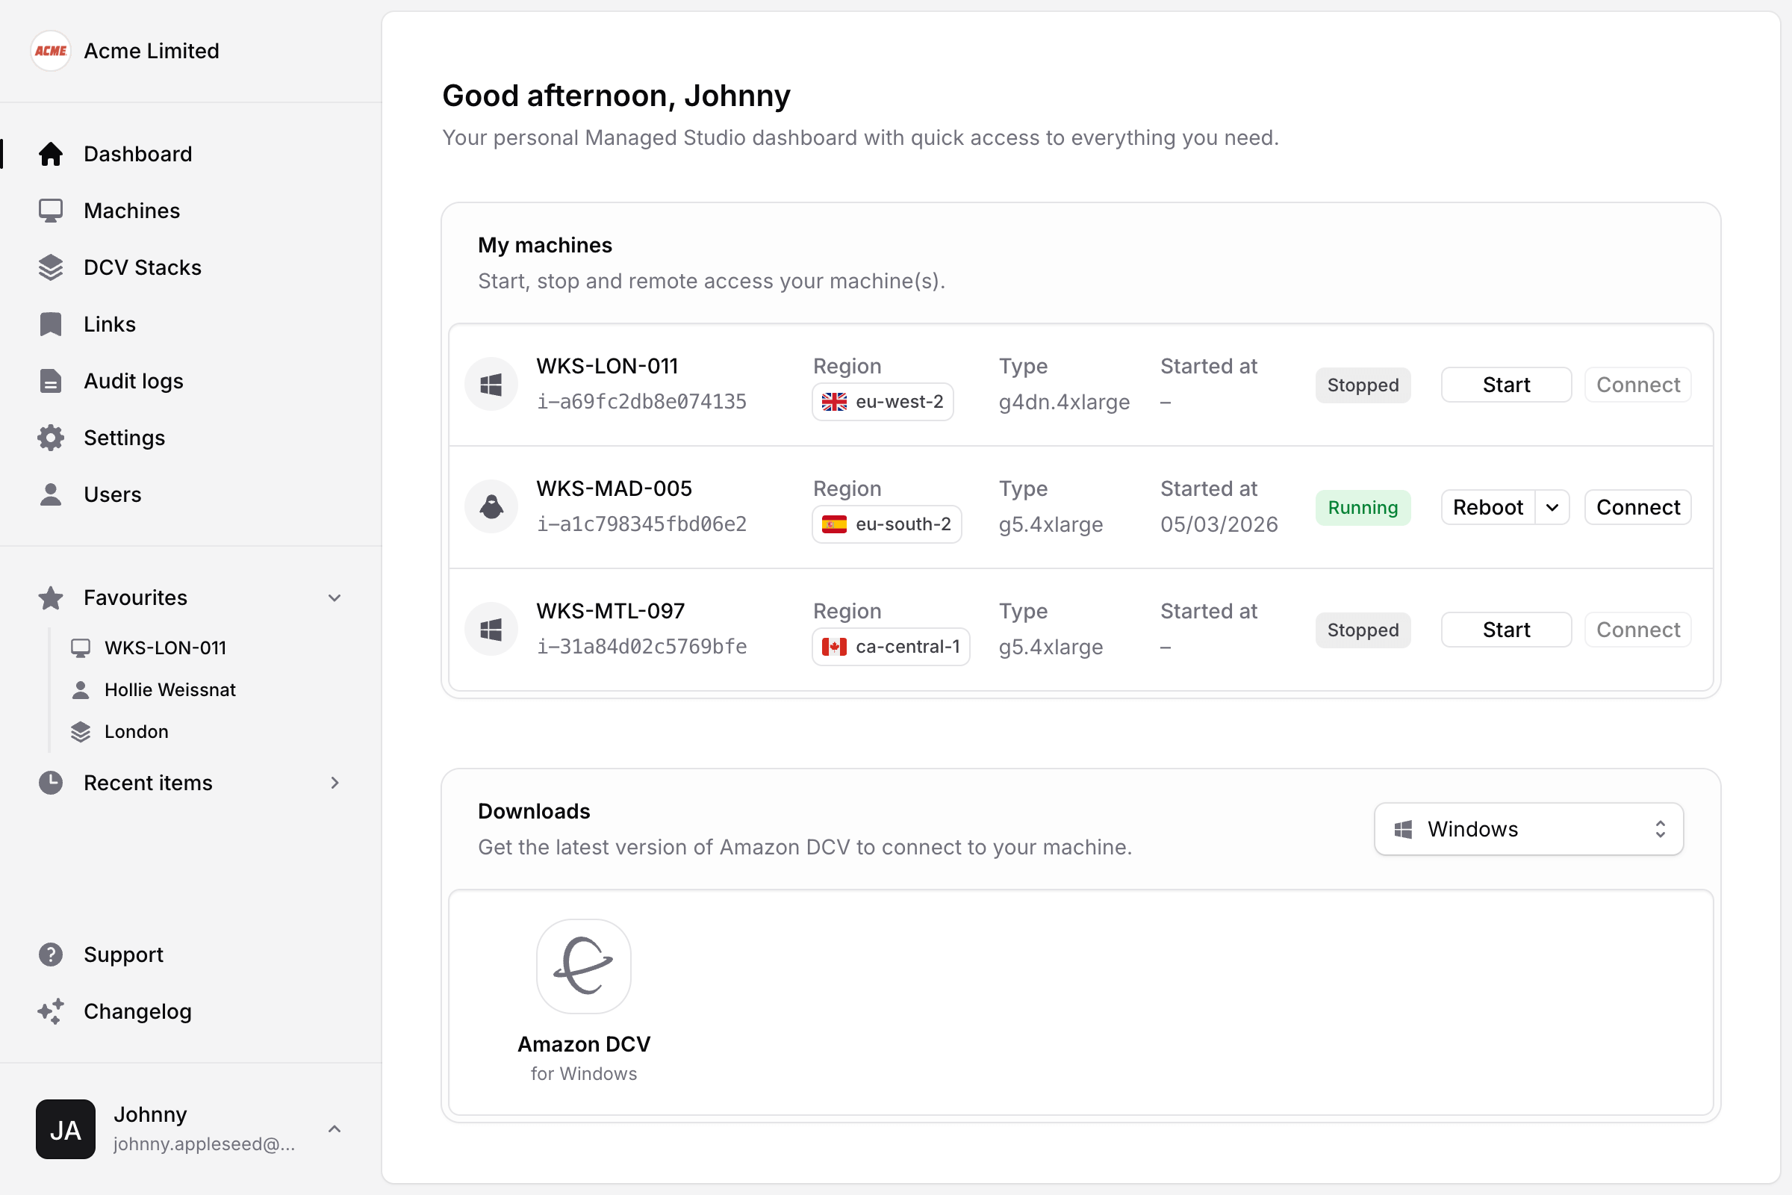Click the DCV Stacks layers icon

(50, 267)
